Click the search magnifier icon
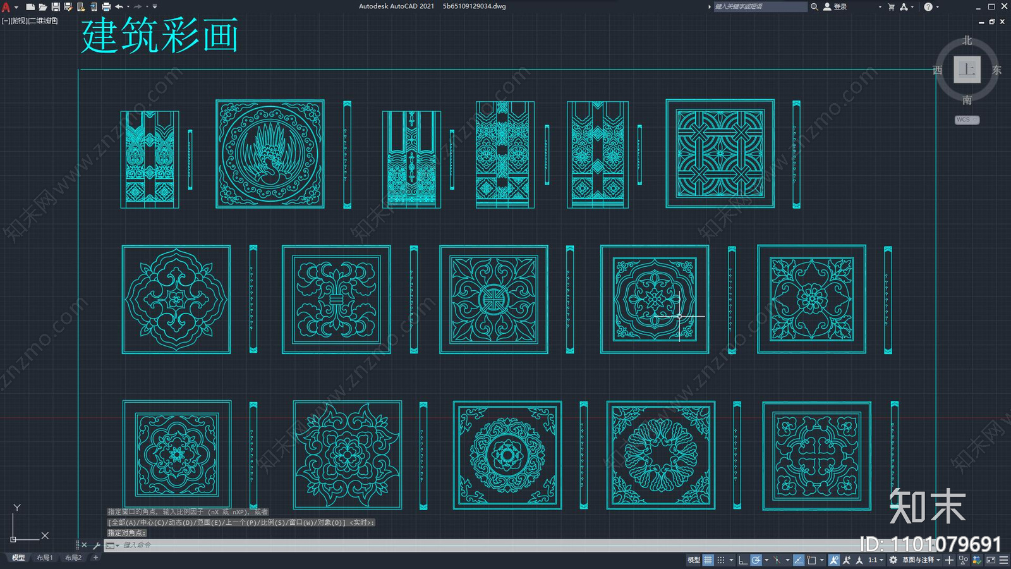This screenshot has height=569, width=1011. 814,7
